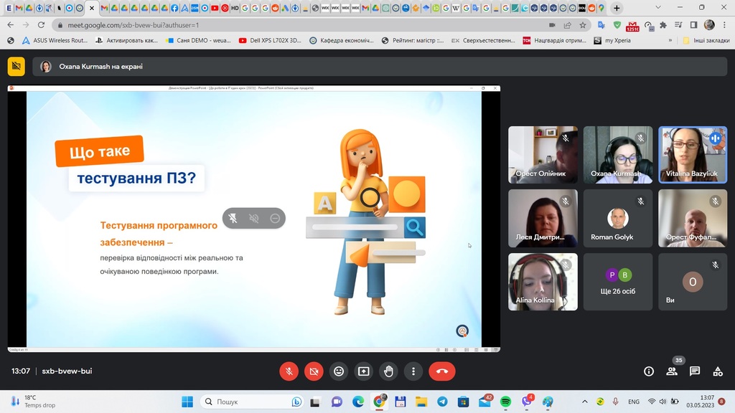Unmute microphone in Meet control bar

[x=289, y=371]
